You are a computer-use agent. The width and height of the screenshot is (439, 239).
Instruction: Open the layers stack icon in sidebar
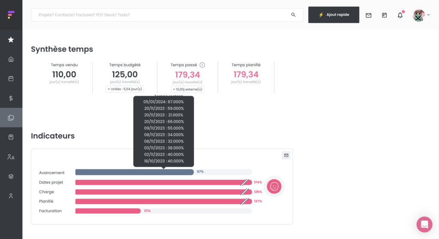tap(11, 176)
